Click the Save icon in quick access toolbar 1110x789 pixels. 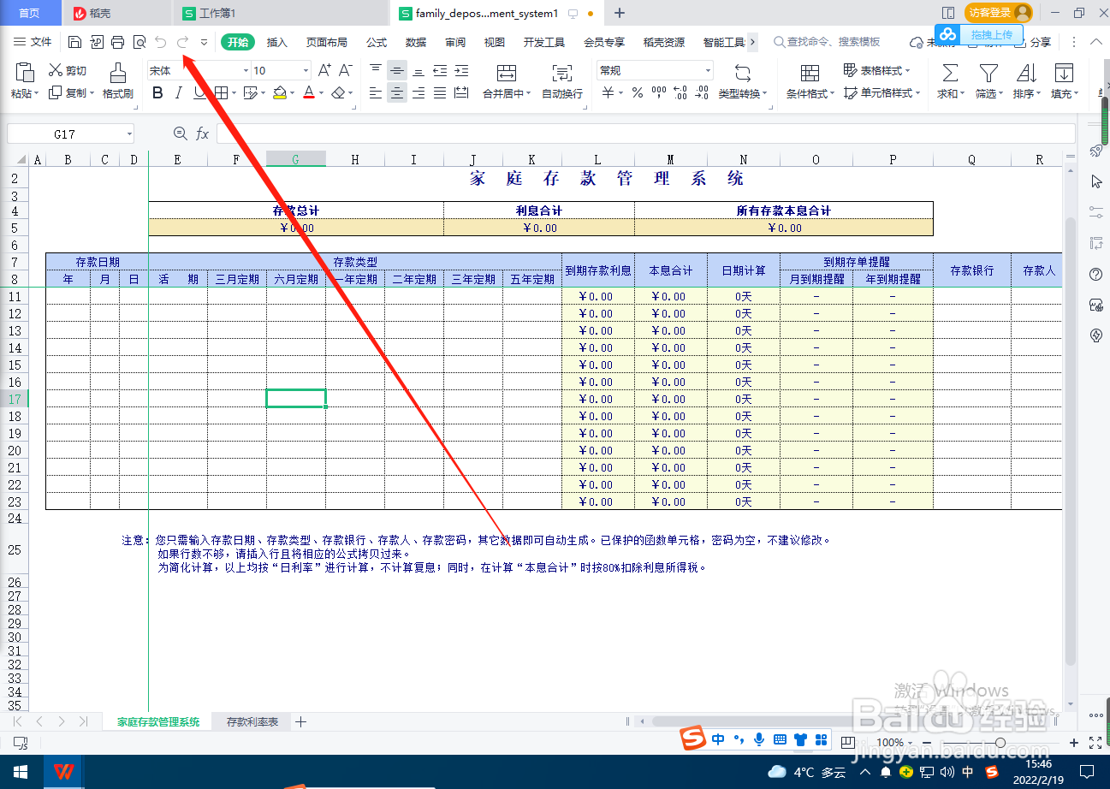pos(75,42)
